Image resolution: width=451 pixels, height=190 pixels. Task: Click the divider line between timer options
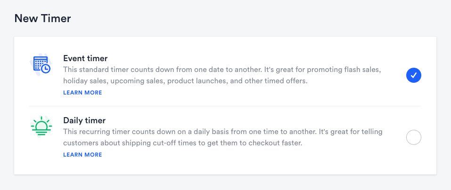(x=225, y=106)
